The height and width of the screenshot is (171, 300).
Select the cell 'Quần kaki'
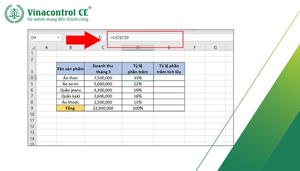pyautogui.click(x=71, y=96)
